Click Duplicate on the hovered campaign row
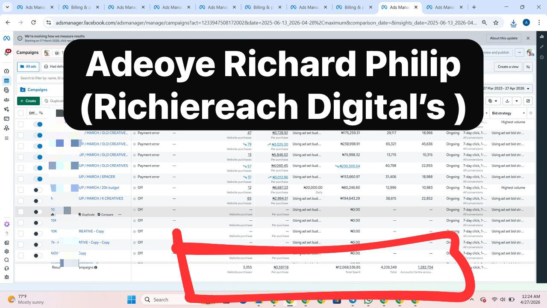Viewport: 547px width, 308px height. coord(86,214)
